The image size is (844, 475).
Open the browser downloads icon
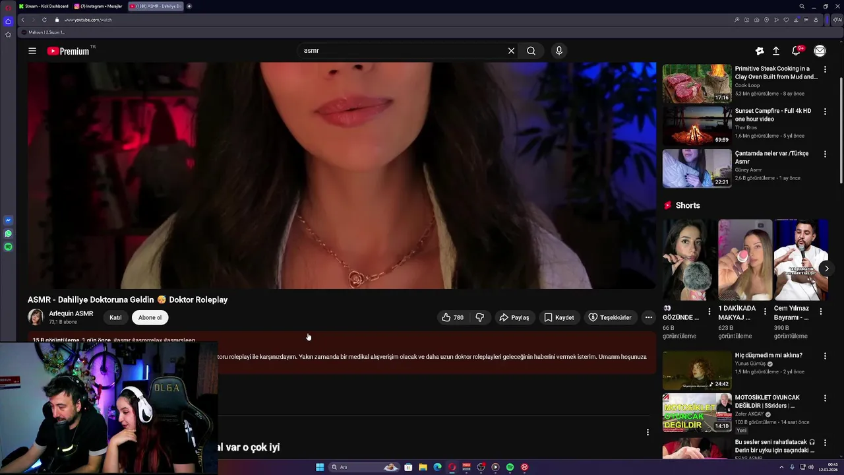[x=796, y=20]
